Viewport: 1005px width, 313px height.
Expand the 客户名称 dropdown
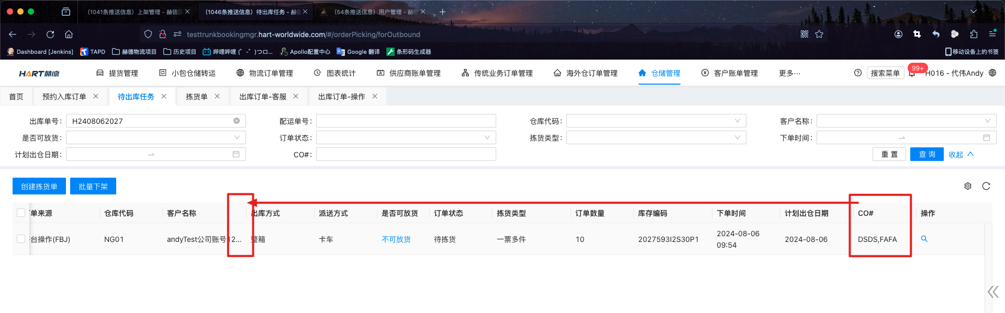906,121
